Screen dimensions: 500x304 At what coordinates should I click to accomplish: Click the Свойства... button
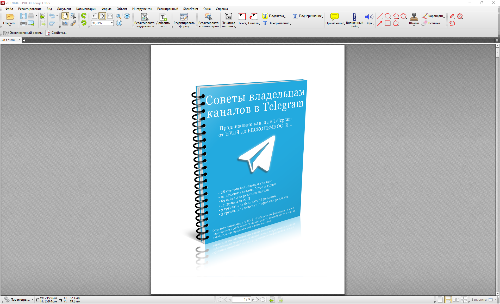[57, 33]
